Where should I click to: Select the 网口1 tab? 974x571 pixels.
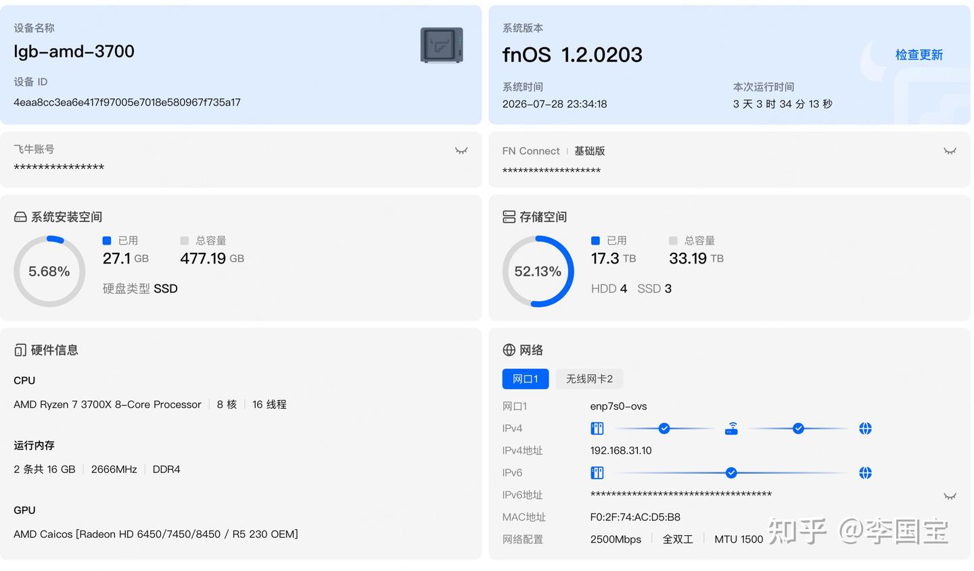pyautogui.click(x=526, y=379)
